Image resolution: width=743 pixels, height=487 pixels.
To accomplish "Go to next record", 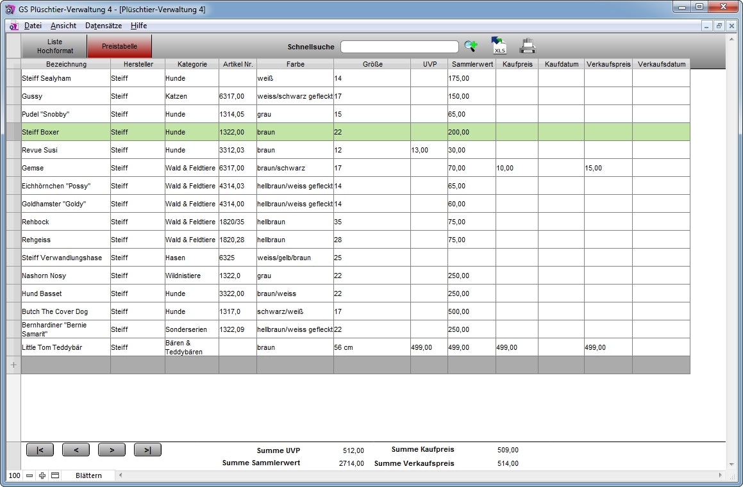I will pyautogui.click(x=112, y=450).
